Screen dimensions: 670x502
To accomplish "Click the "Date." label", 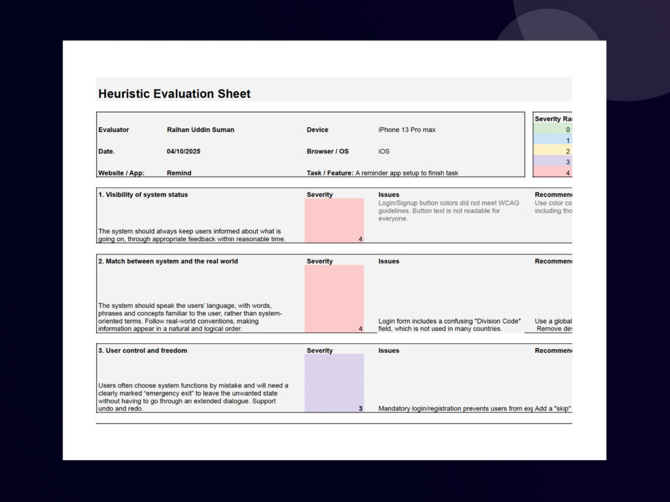I will point(107,152).
